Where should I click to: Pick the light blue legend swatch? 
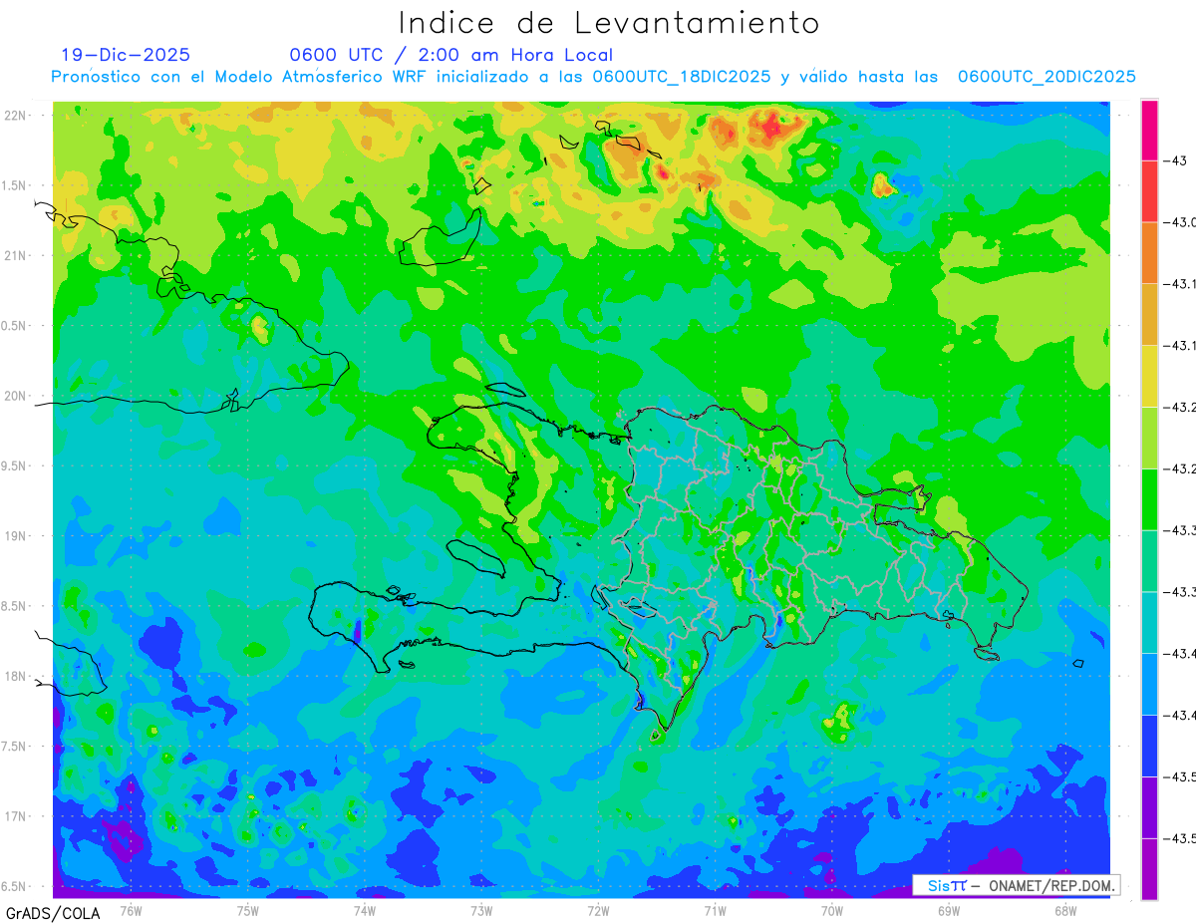click(1149, 685)
